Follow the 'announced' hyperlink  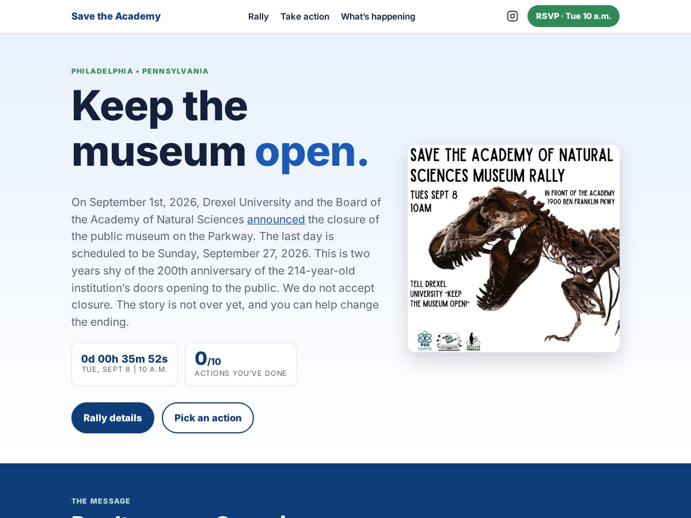tap(276, 219)
